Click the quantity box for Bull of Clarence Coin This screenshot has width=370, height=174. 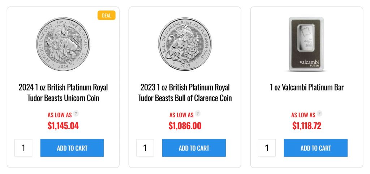coord(145,148)
